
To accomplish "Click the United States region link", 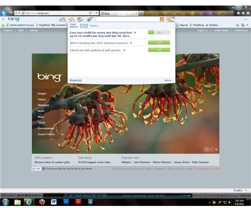I will (221, 30).
